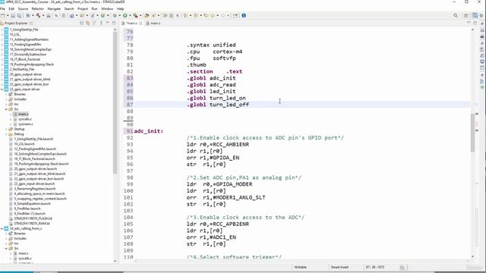The image size is (486, 273).
Task: Open the Refactor menu
Action: [x=38, y=8]
